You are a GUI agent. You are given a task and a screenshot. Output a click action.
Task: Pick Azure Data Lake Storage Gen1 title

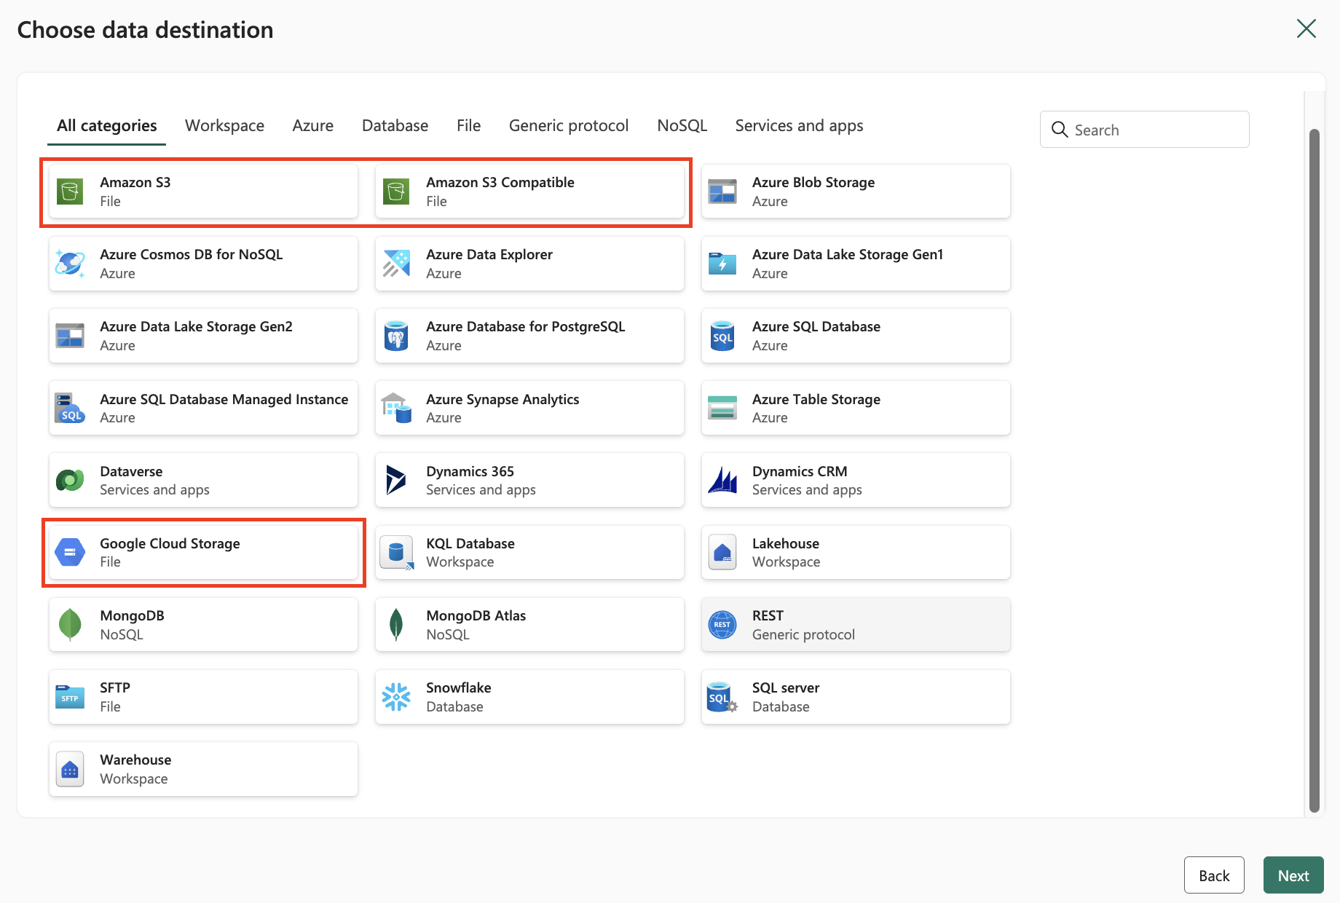coord(848,254)
